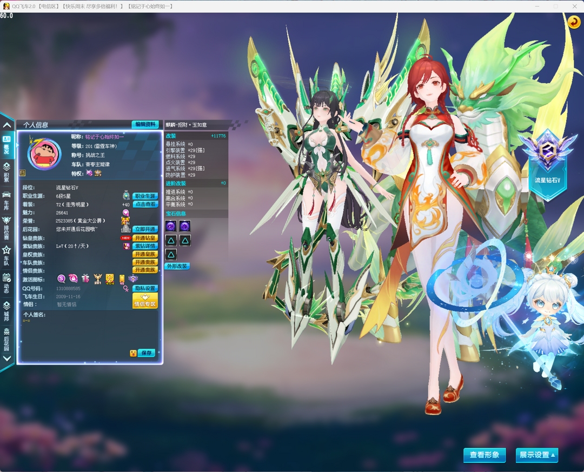Click the 查看形象 view avatar button
This screenshot has height=472, width=584.
pyautogui.click(x=485, y=455)
